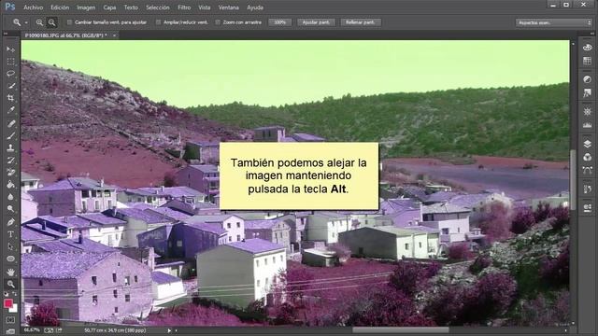Select the Ellipse shape tool
Image resolution: width=598 pixels, height=336 pixels.
click(10, 259)
